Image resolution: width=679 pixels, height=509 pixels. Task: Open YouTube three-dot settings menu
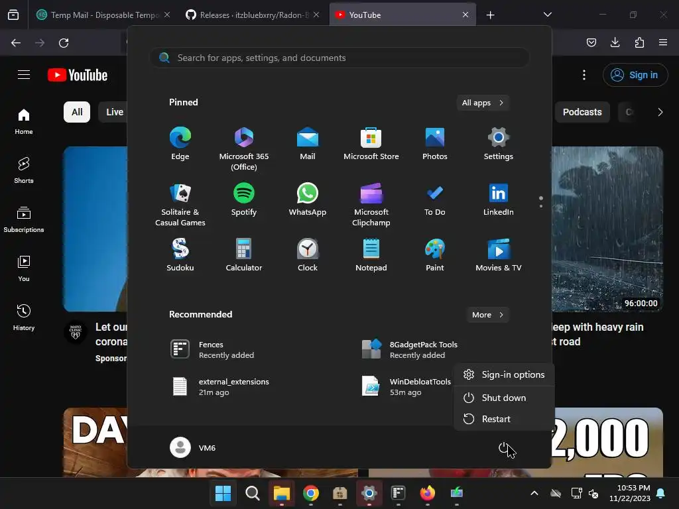coord(584,75)
